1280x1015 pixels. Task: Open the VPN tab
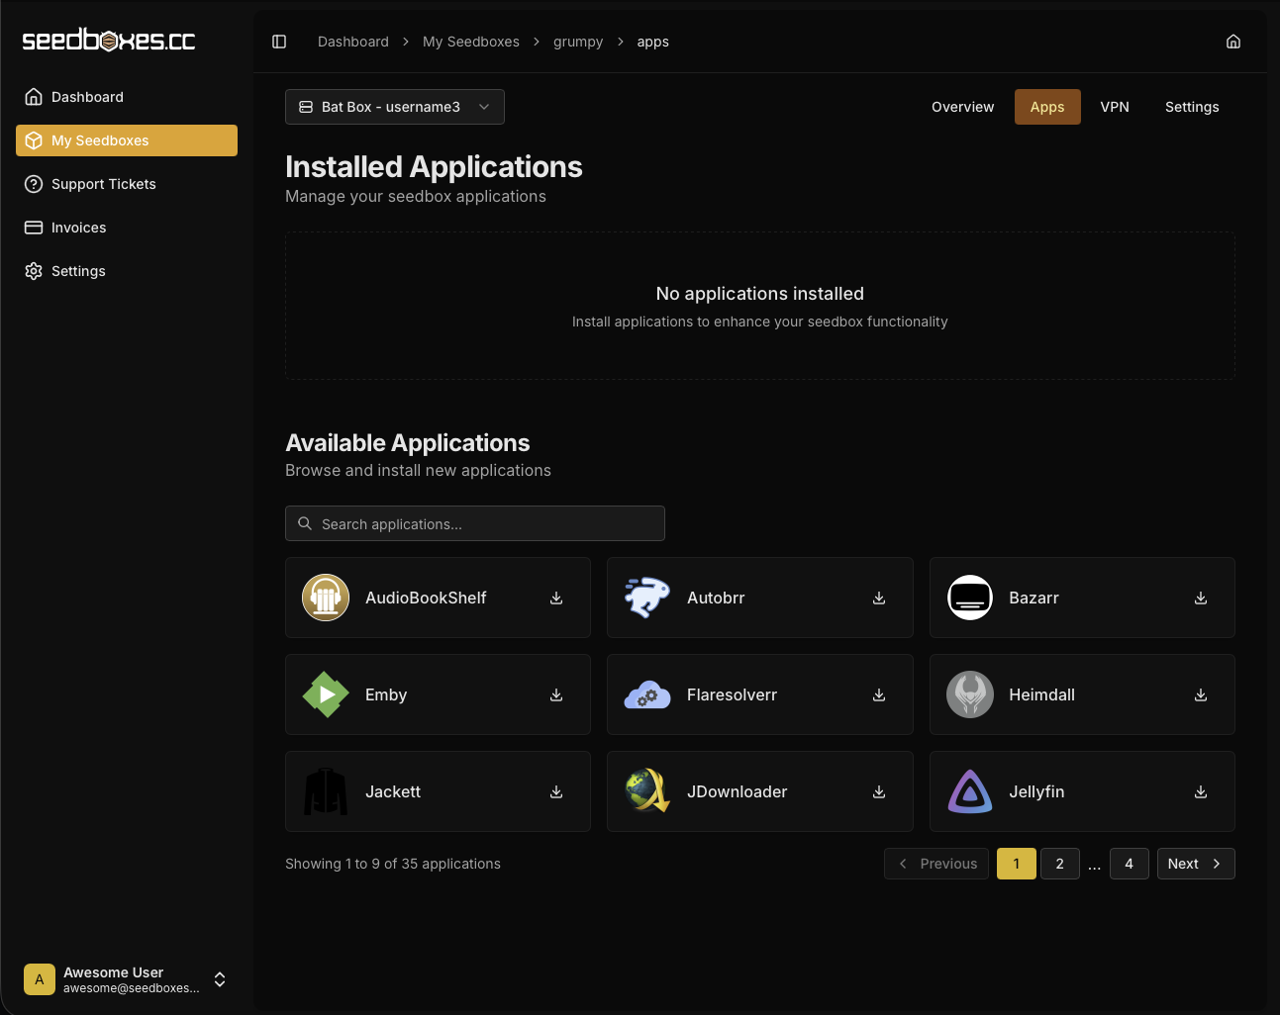1115,107
